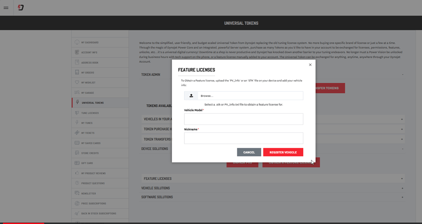422x224 pixels.
Task: Click the Account Info sidebar icon
Action: pyautogui.click(x=77, y=52)
